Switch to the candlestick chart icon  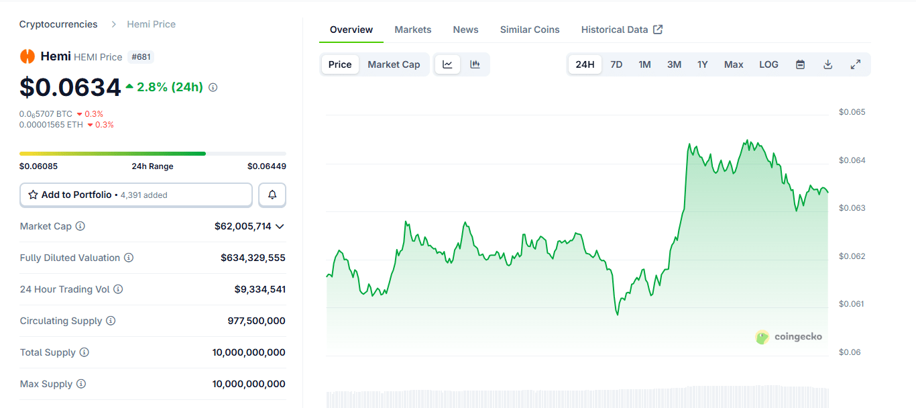(x=475, y=64)
